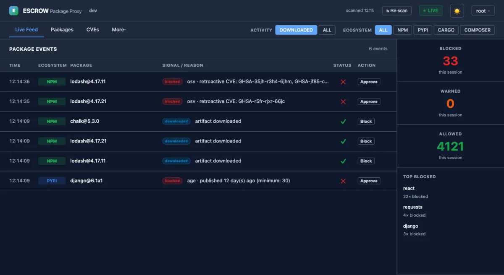Approve lodash@4.17.11 blocked at 12:14:36
Image resolution: width=504 pixels, height=275 pixels.
[x=369, y=82]
